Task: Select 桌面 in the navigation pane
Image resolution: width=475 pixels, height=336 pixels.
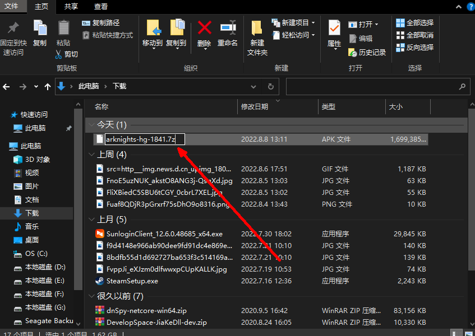Action: click(x=32, y=240)
